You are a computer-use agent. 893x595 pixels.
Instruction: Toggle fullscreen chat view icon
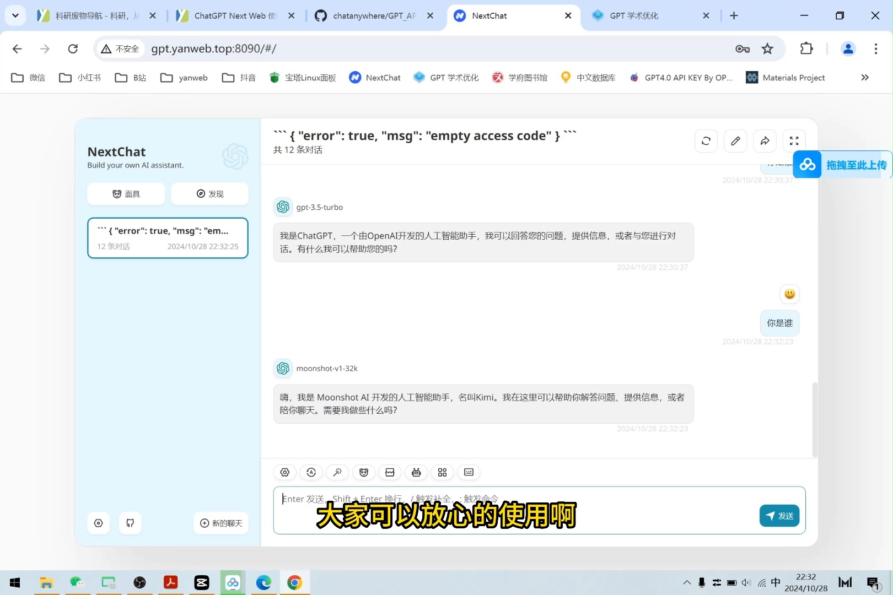[794, 141]
